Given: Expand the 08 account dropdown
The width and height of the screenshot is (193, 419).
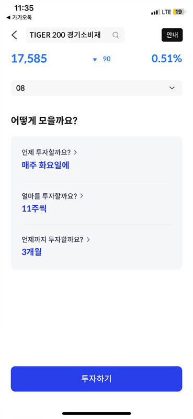Looking at the screenshot, I should click(96, 88).
